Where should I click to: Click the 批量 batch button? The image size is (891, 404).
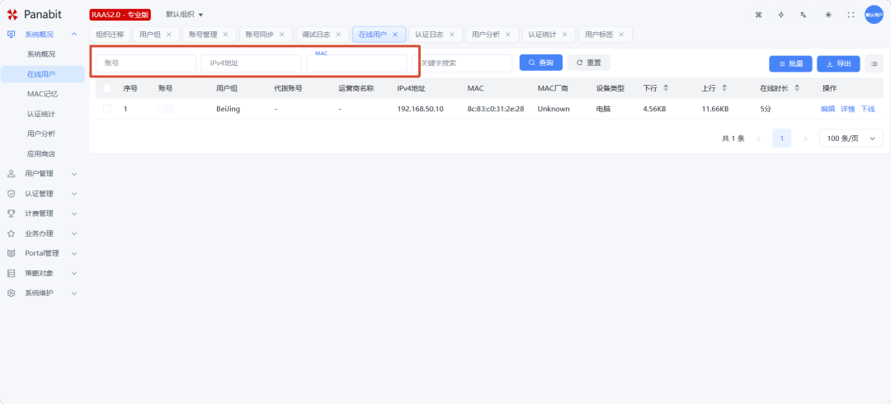(x=790, y=63)
